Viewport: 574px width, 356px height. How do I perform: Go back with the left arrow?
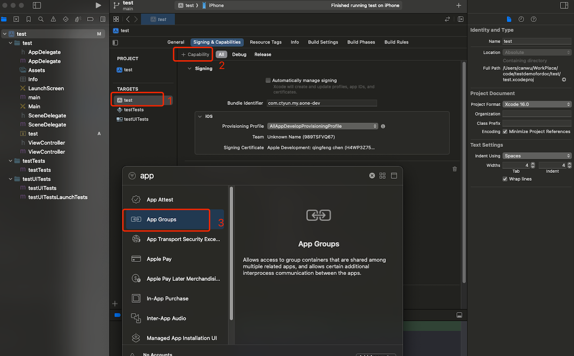[128, 19]
